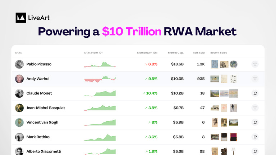Toggle alert bell for Jean-Michel Basquiat

click(x=255, y=108)
